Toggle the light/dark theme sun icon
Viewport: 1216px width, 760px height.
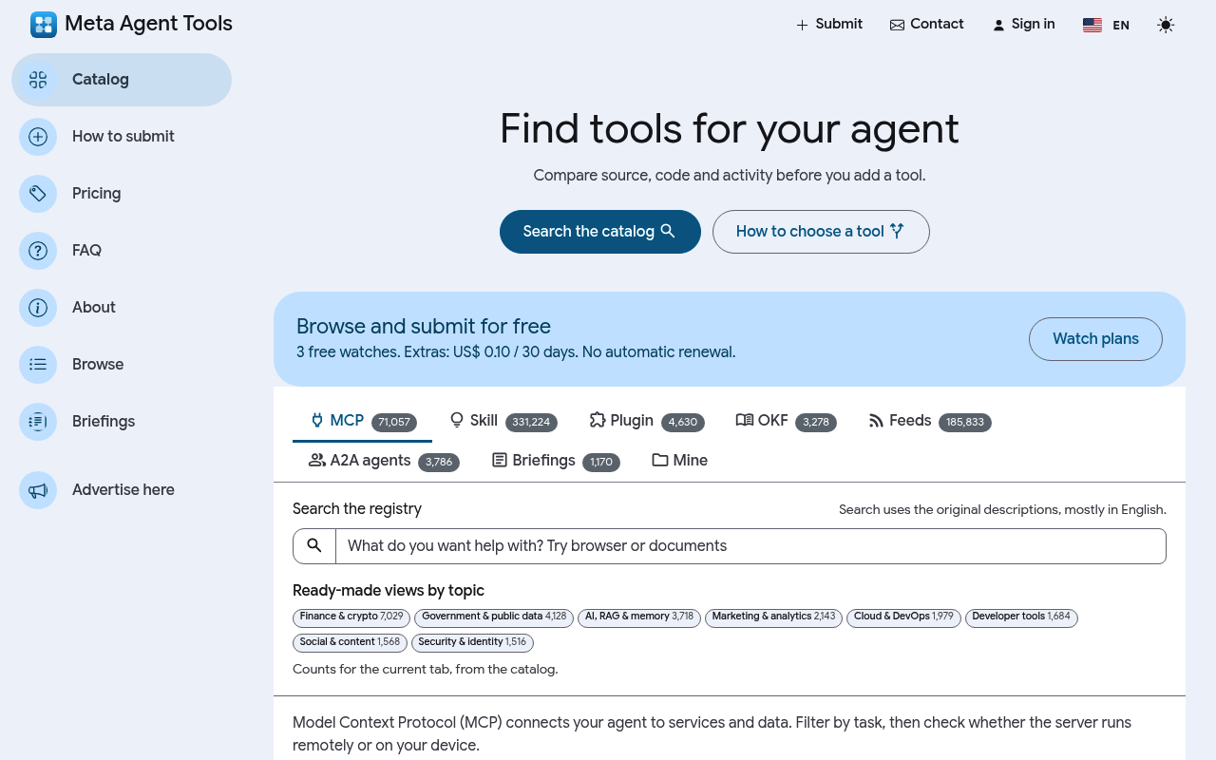tap(1166, 25)
